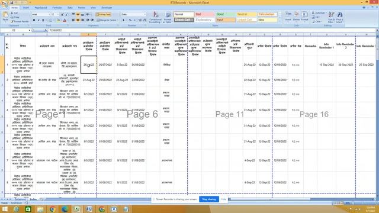Image resolution: width=379 pixels, height=213 pixels.
Task: Apply Percent Style number format
Action: tap(130, 20)
